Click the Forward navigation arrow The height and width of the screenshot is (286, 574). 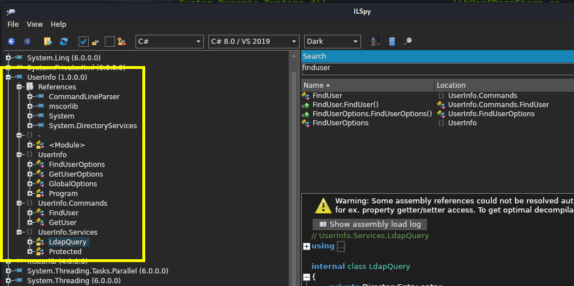27,42
